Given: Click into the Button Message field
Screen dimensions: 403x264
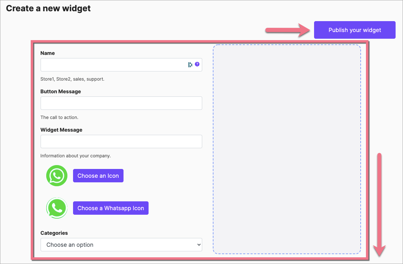Looking at the screenshot, I should coord(121,103).
